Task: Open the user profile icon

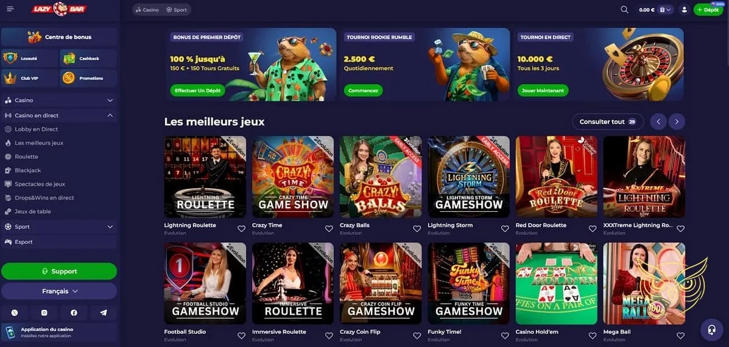Action: pyautogui.click(x=684, y=9)
